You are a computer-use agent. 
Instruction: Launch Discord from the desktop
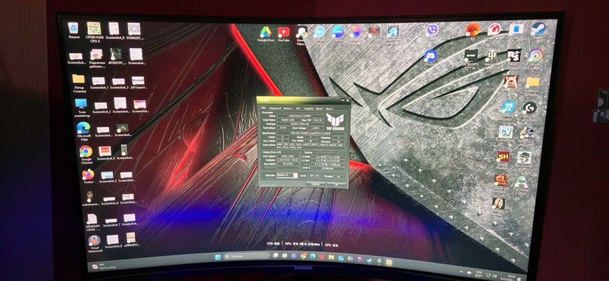tap(431, 58)
